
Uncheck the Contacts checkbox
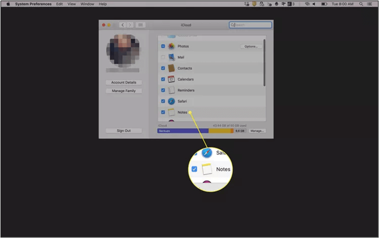click(x=163, y=68)
